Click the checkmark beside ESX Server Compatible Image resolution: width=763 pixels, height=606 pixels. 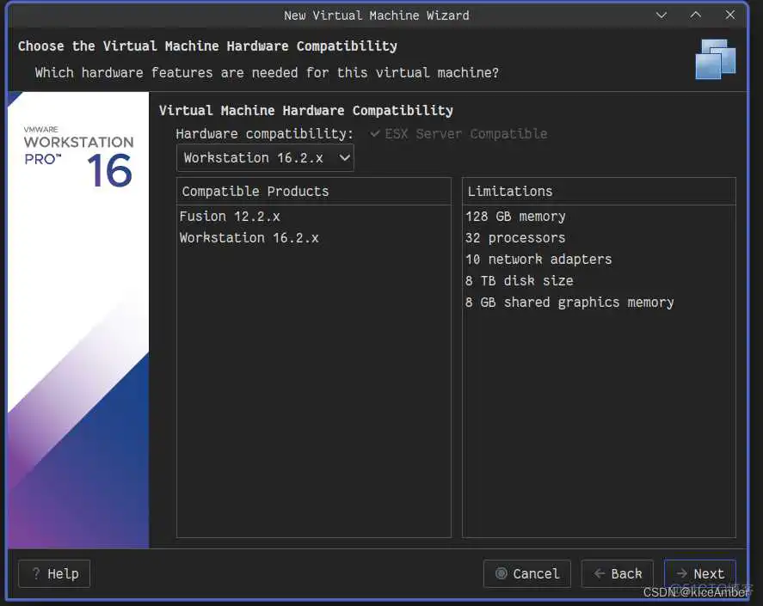(x=373, y=133)
